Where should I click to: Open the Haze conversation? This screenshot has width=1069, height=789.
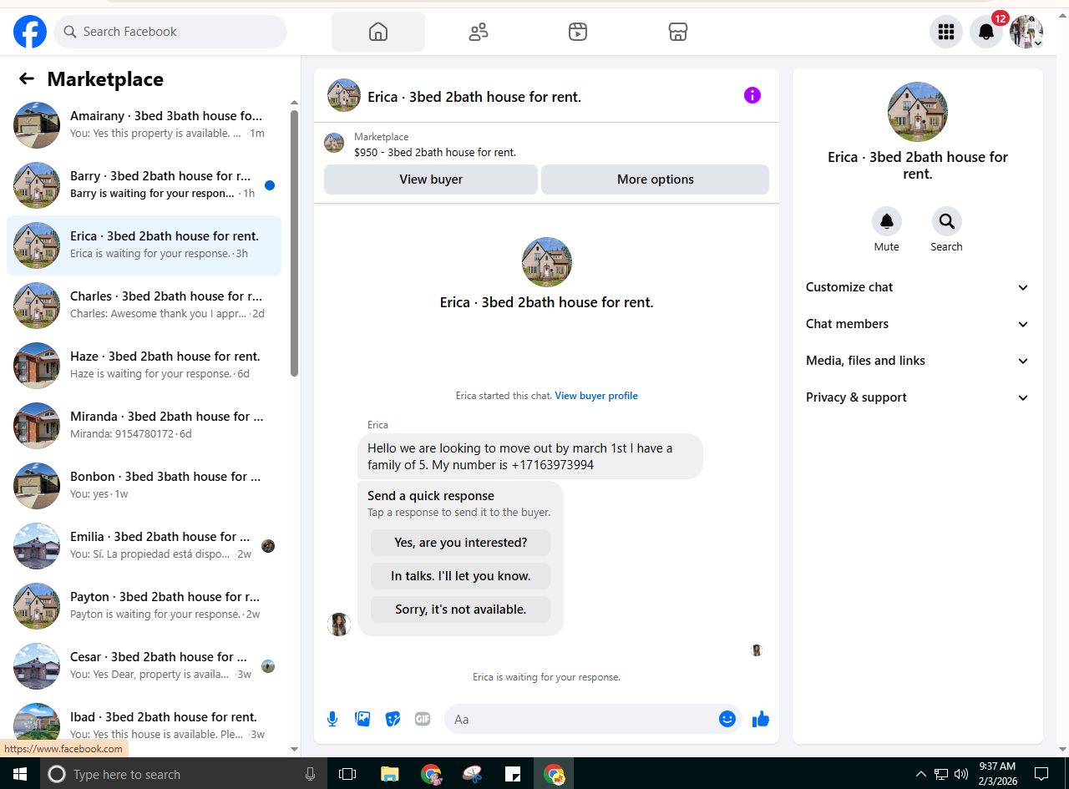coord(144,366)
